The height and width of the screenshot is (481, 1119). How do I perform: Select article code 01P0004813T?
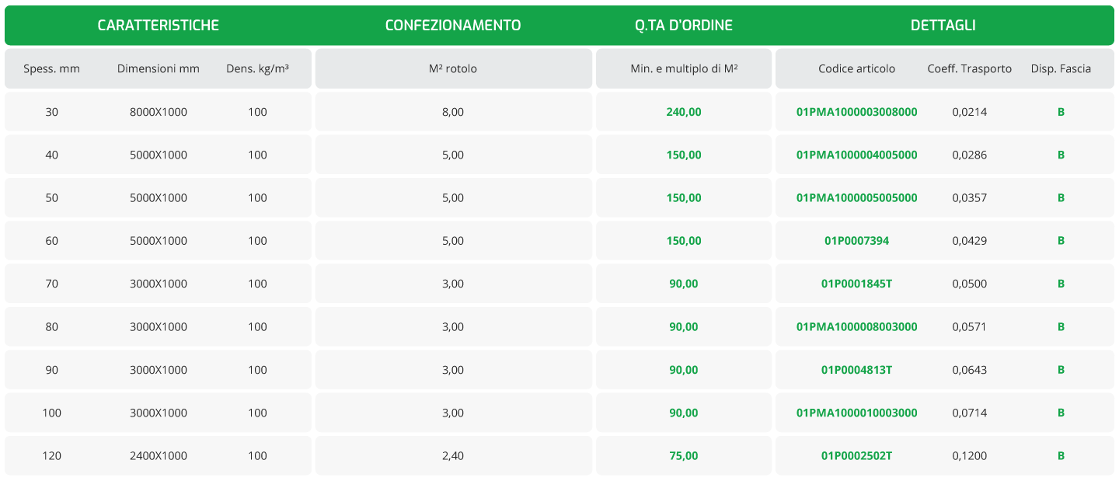click(x=856, y=370)
